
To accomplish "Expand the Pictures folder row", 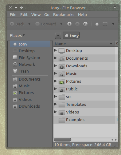I will coord(56,81).
